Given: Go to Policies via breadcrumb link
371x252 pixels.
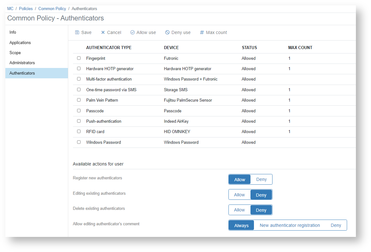Looking at the screenshot, I should [x=26, y=8].
